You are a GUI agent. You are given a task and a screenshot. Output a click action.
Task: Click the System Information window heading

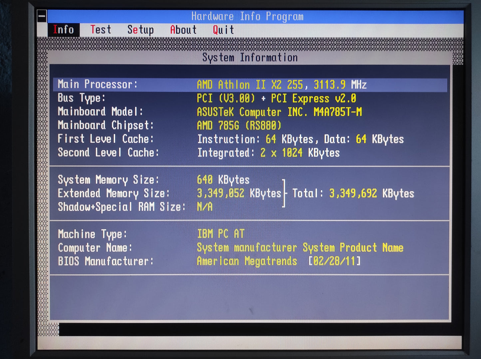(250, 57)
